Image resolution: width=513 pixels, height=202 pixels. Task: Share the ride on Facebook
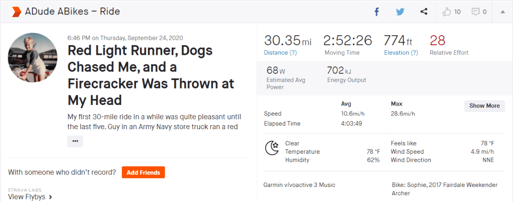pyautogui.click(x=376, y=12)
